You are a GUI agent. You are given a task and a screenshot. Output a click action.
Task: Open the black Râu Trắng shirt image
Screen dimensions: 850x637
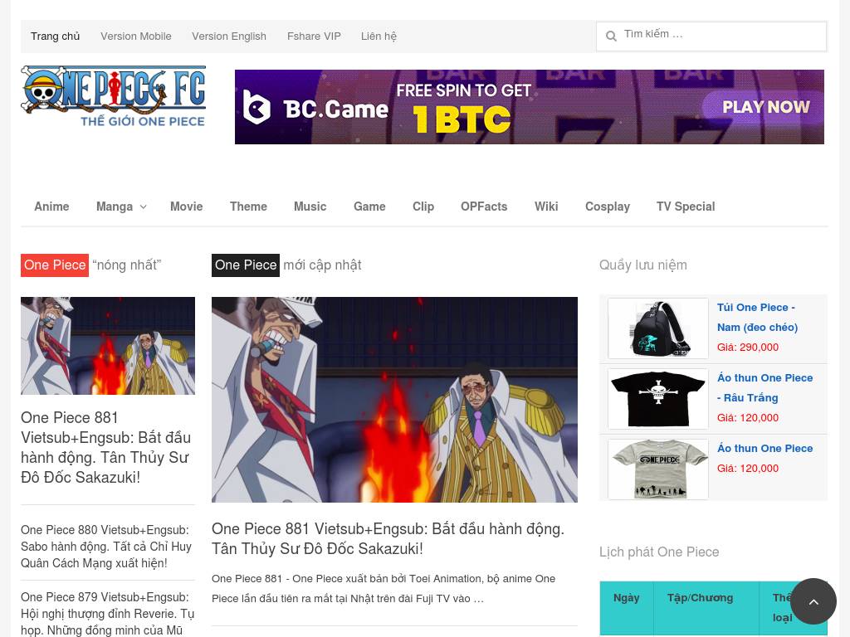coord(658,399)
